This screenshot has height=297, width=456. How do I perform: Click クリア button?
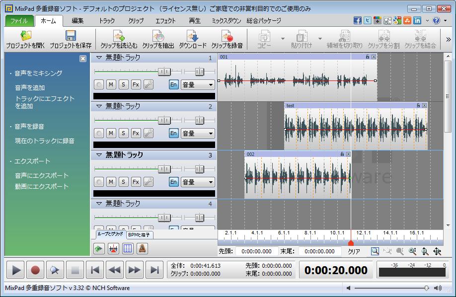point(354,251)
